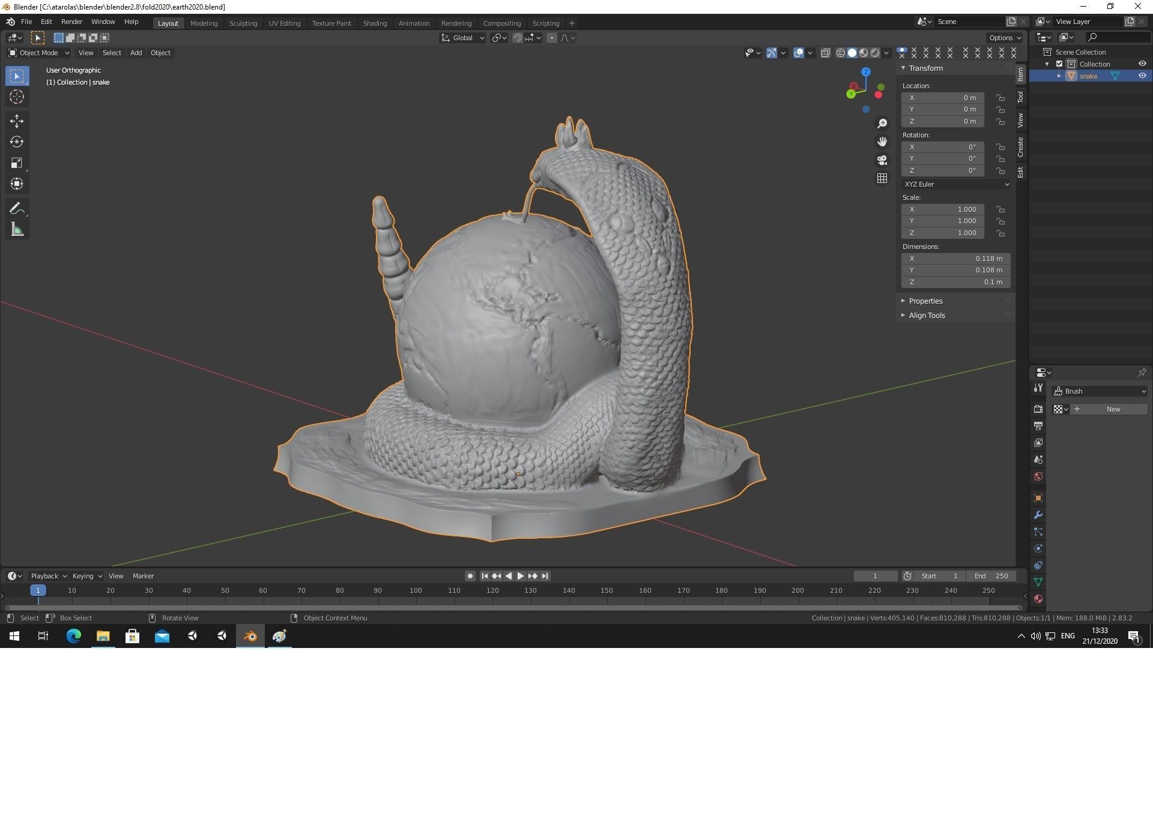1153x816 pixels.
Task: Pin the properties editor
Action: 1142,373
